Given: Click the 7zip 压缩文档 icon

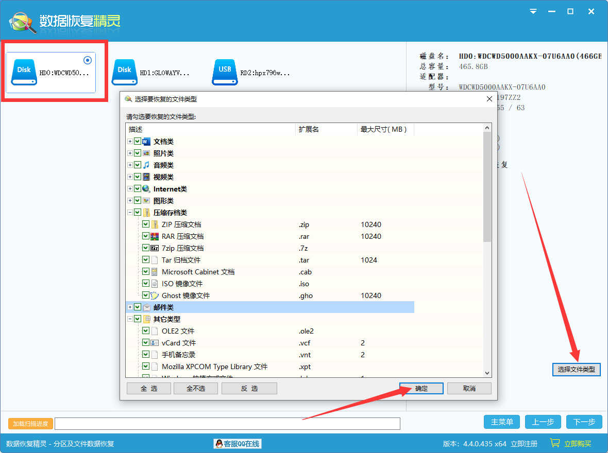Looking at the screenshot, I should click(x=155, y=248).
